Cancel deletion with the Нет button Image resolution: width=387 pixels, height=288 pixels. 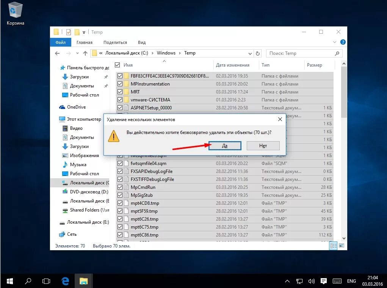point(263,146)
